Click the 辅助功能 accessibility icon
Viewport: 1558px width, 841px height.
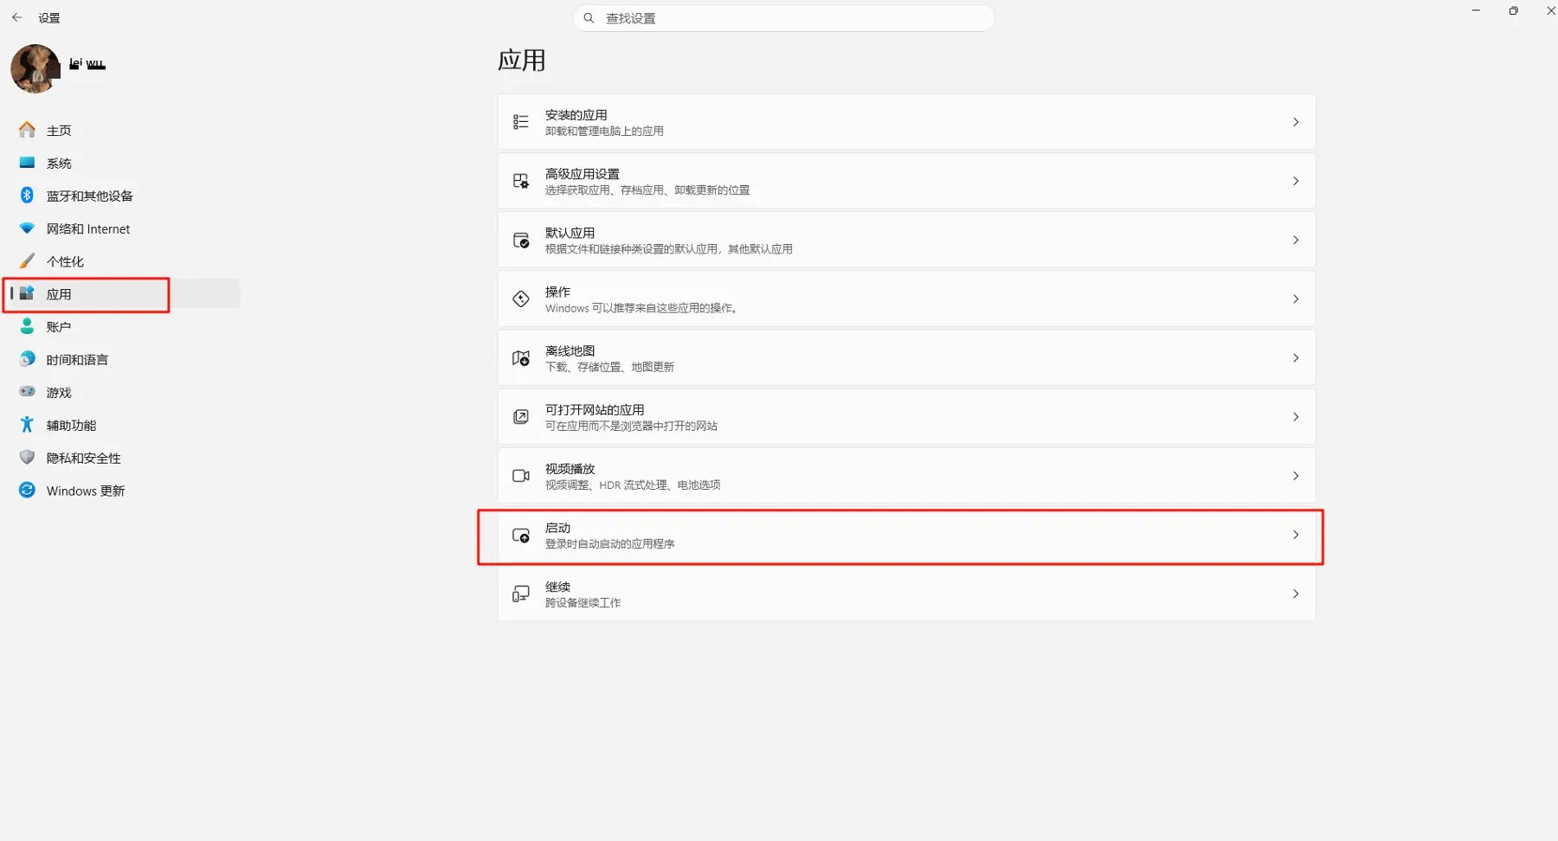(28, 425)
